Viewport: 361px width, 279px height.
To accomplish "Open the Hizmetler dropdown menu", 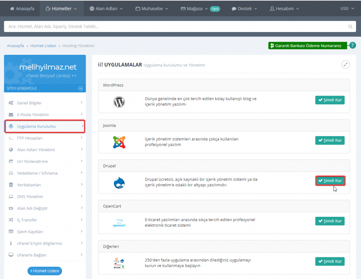I will click(x=62, y=8).
